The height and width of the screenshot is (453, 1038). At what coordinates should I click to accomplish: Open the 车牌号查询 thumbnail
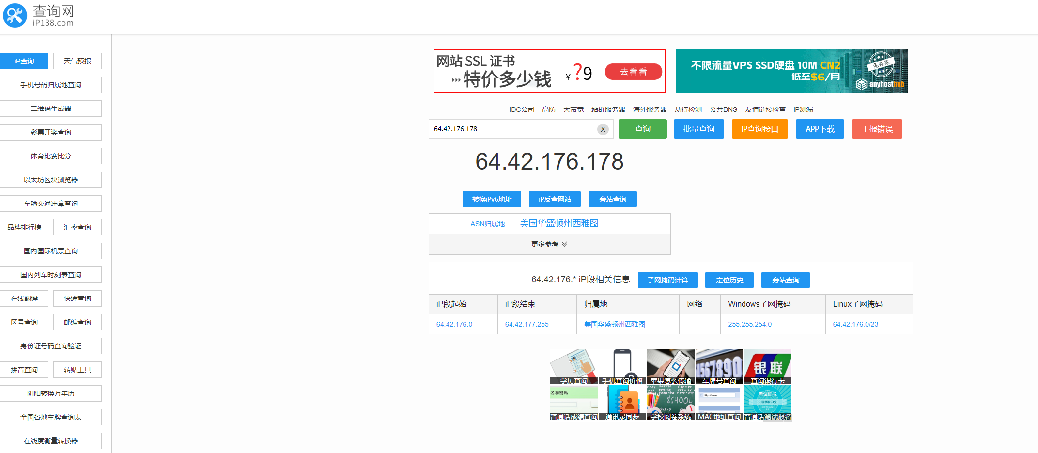click(719, 367)
